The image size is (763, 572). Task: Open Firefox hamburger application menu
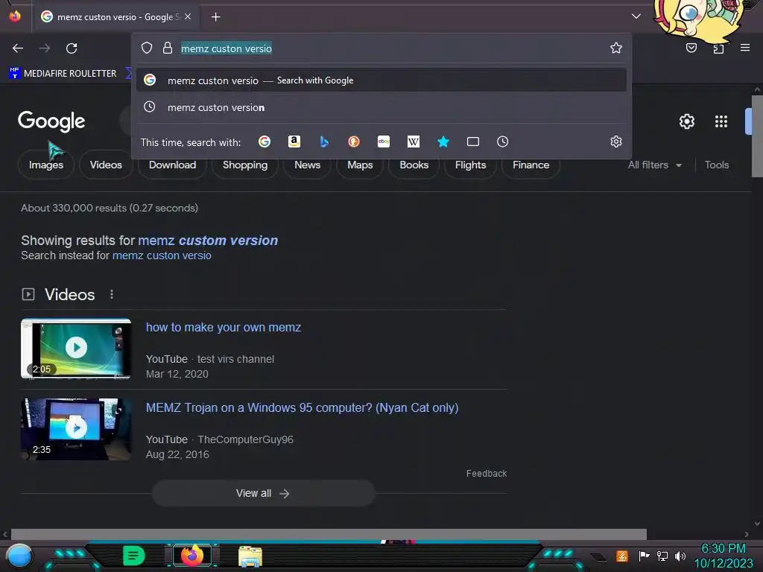[x=744, y=48]
